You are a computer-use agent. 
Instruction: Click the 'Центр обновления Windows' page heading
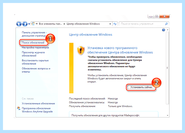point(90,35)
